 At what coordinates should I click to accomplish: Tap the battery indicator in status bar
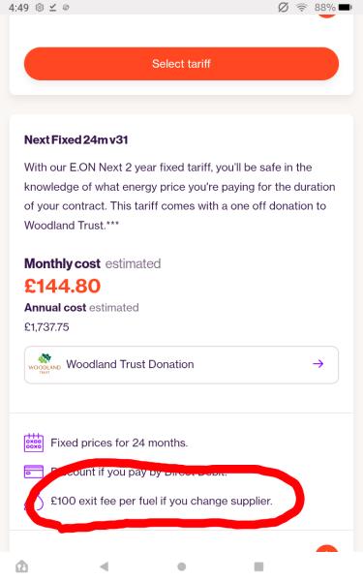click(345, 8)
